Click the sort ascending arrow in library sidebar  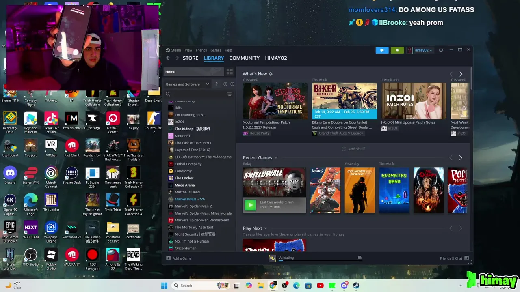tap(217, 84)
